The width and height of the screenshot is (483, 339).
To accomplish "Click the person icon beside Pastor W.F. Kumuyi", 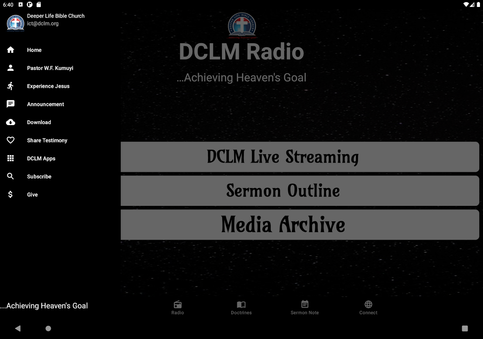I will click(11, 68).
